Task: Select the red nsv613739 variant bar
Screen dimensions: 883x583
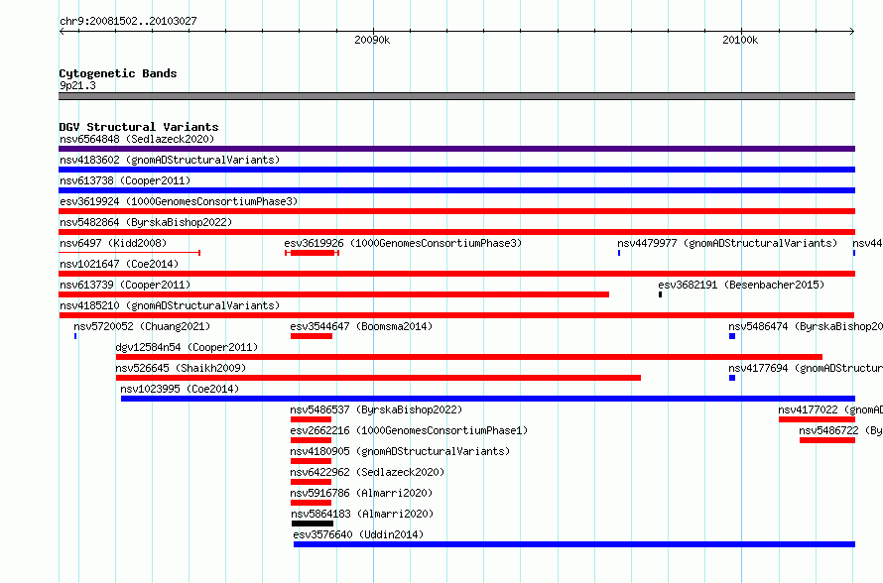Action: [x=334, y=294]
